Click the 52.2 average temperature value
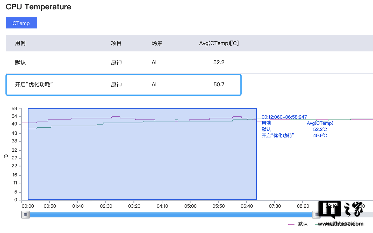 point(219,62)
